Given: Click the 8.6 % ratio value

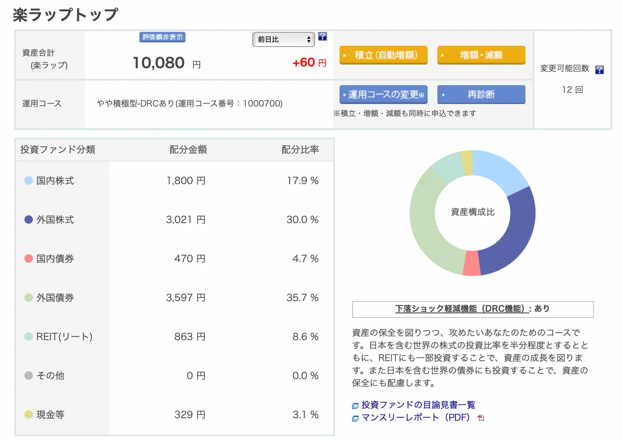Looking at the screenshot, I should [306, 337].
